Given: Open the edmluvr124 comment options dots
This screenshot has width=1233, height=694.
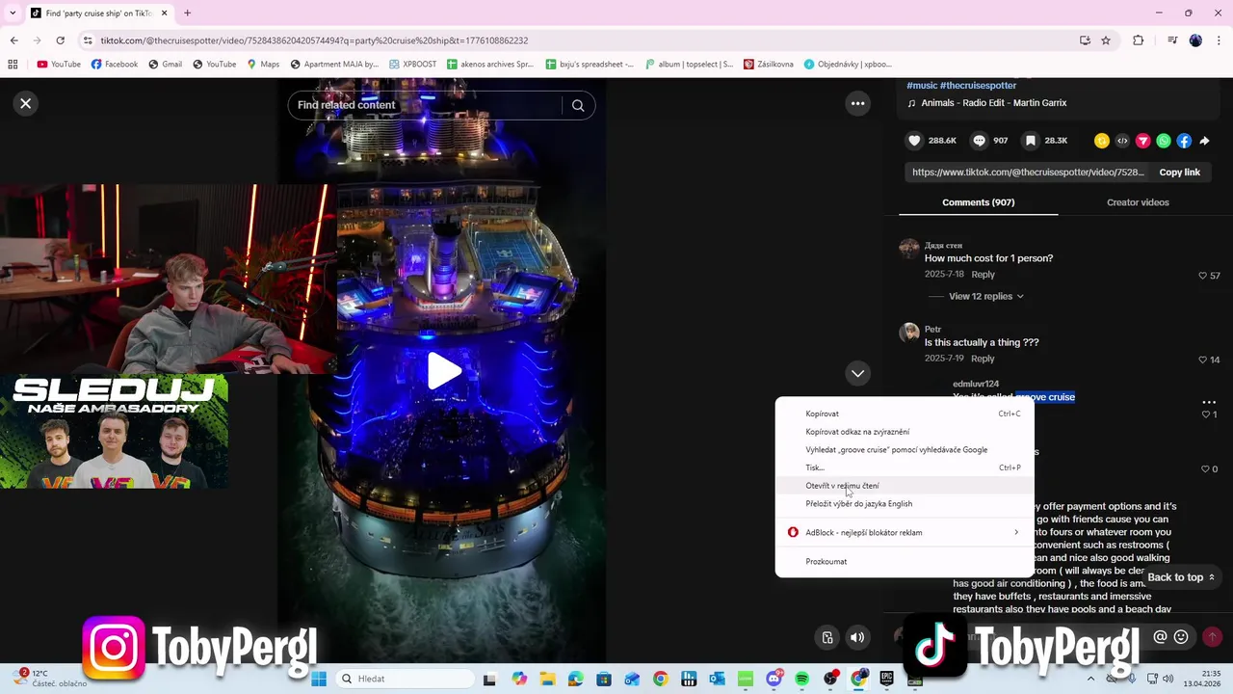Looking at the screenshot, I should pos(1209,402).
